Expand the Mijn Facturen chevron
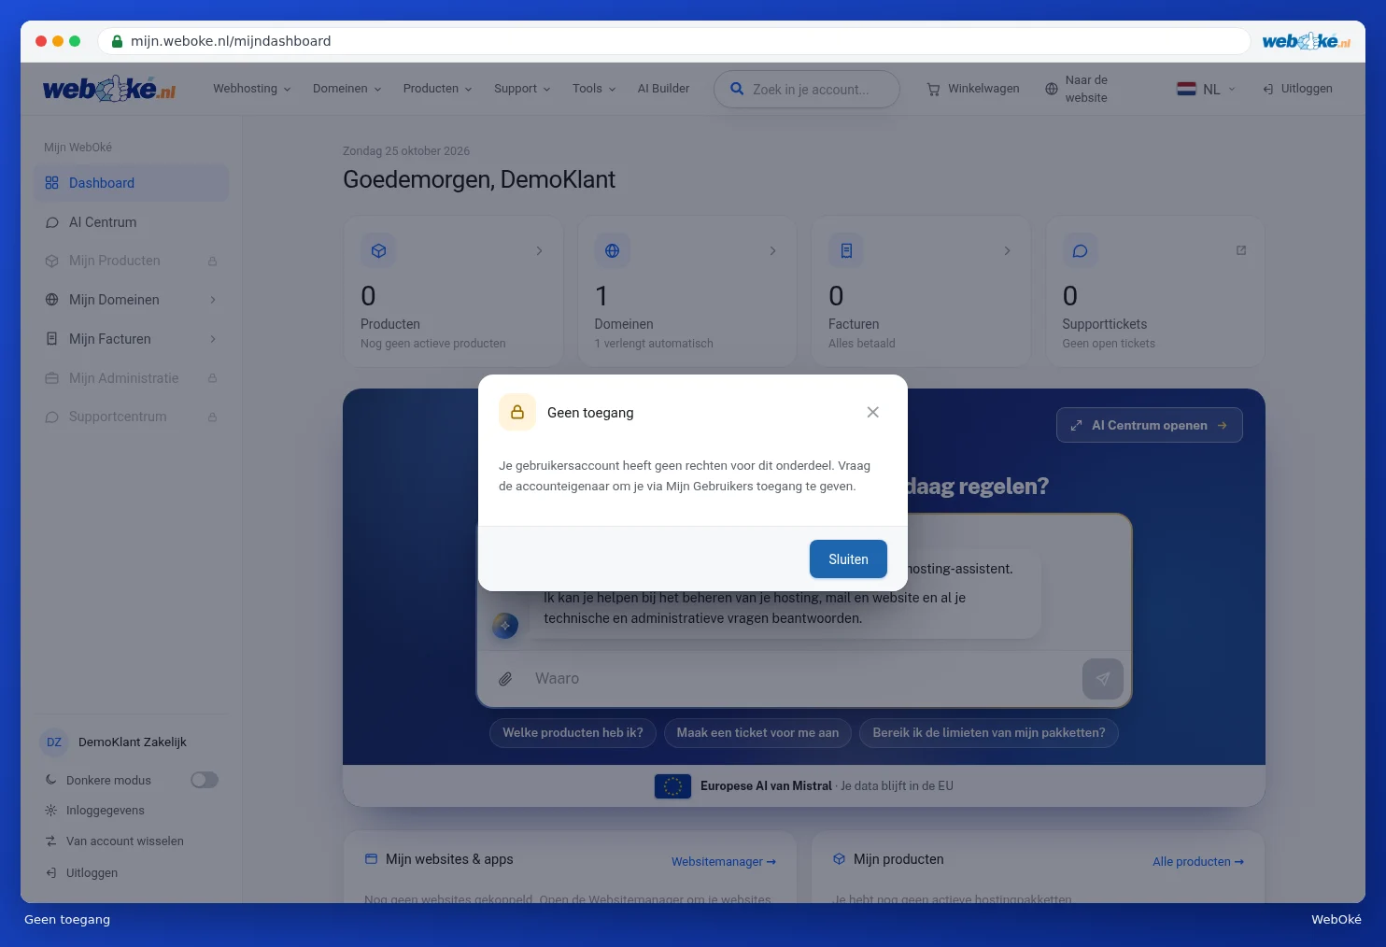The image size is (1386, 947). click(x=213, y=339)
